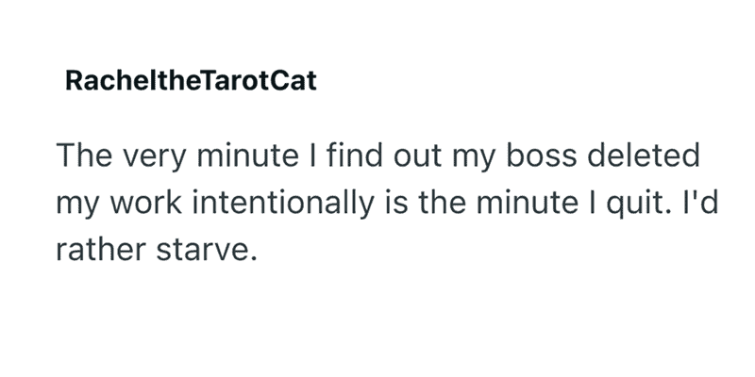The width and height of the screenshot is (755, 377).
Task: Click the word "minute" in the first line
Action: click(x=248, y=156)
